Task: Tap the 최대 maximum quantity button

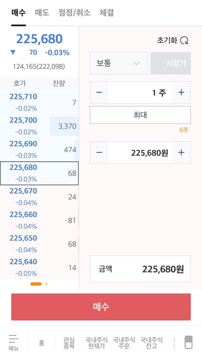Action: (x=140, y=115)
